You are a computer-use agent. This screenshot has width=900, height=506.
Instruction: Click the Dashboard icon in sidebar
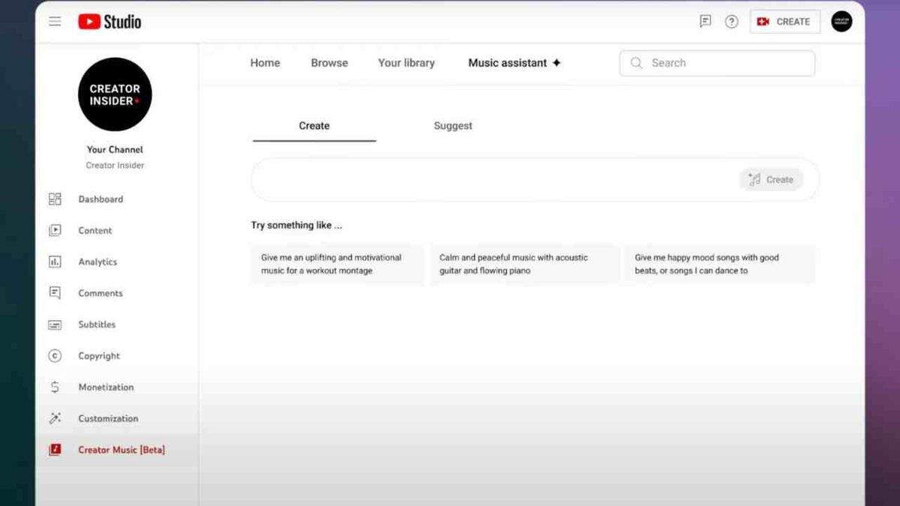pos(55,199)
